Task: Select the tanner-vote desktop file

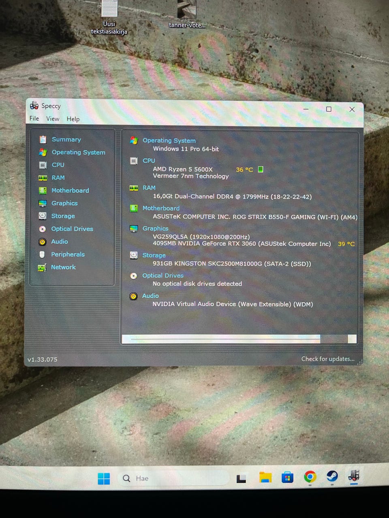Action: 187,15
